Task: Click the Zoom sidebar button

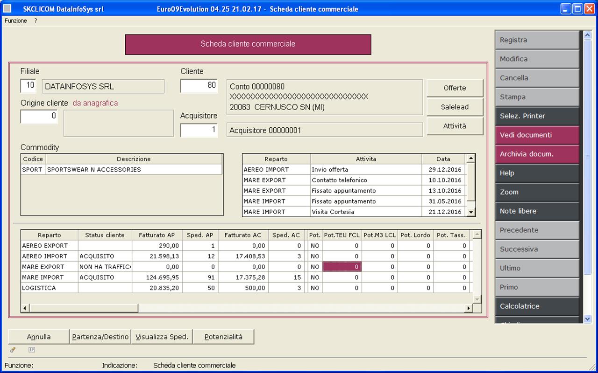Action: click(537, 192)
